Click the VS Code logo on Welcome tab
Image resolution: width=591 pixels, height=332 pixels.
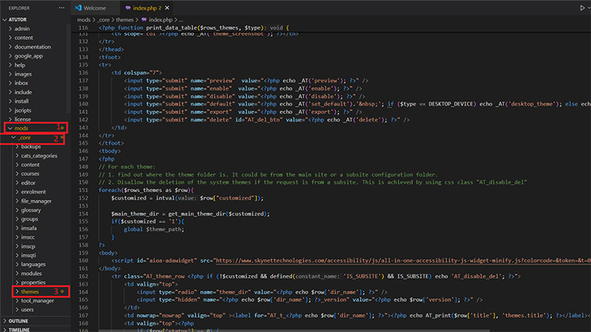click(x=78, y=8)
